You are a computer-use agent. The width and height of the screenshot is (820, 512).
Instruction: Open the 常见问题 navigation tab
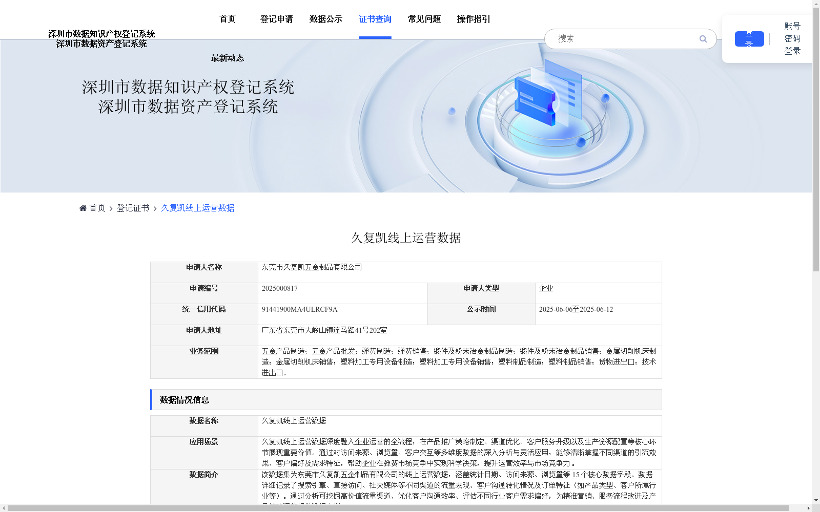(x=424, y=19)
